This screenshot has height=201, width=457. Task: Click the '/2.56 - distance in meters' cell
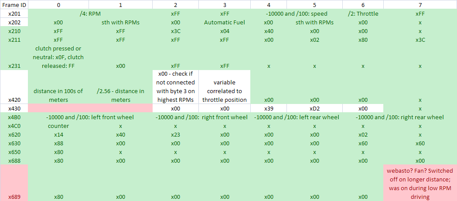121,95
